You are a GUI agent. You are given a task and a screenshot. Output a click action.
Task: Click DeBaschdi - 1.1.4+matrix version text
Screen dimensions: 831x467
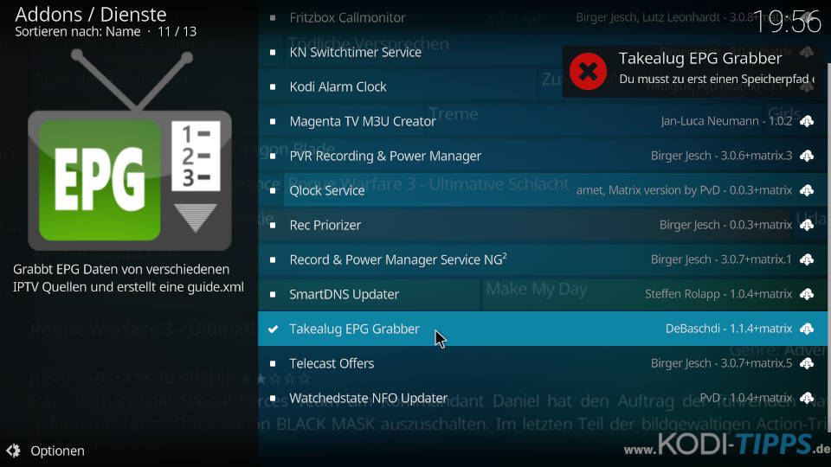click(729, 329)
